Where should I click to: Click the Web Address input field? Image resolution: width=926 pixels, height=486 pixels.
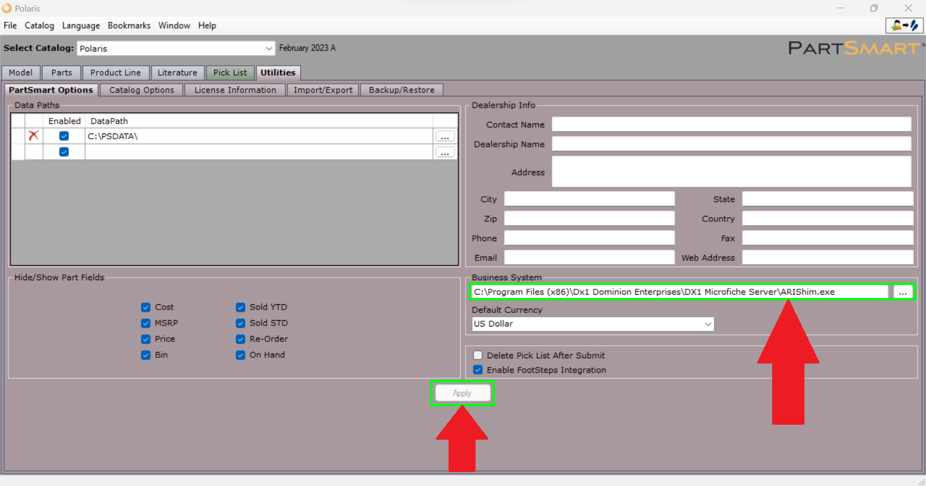pyautogui.click(x=828, y=257)
